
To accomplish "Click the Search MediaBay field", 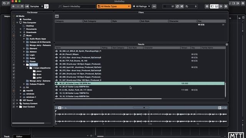I will (x=78, y=7).
